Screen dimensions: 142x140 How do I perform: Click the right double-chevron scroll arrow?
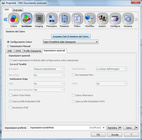(x=136, y=19)
